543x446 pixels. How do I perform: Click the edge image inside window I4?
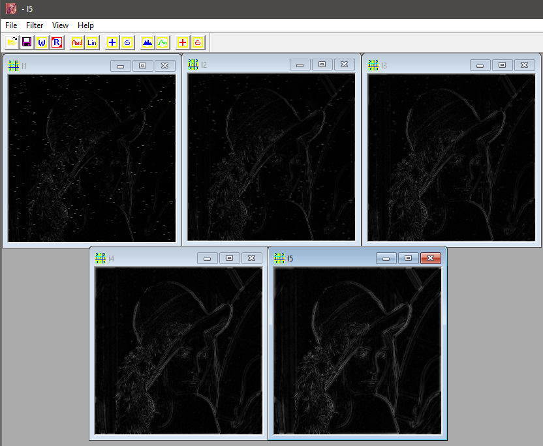click(179, 351)
